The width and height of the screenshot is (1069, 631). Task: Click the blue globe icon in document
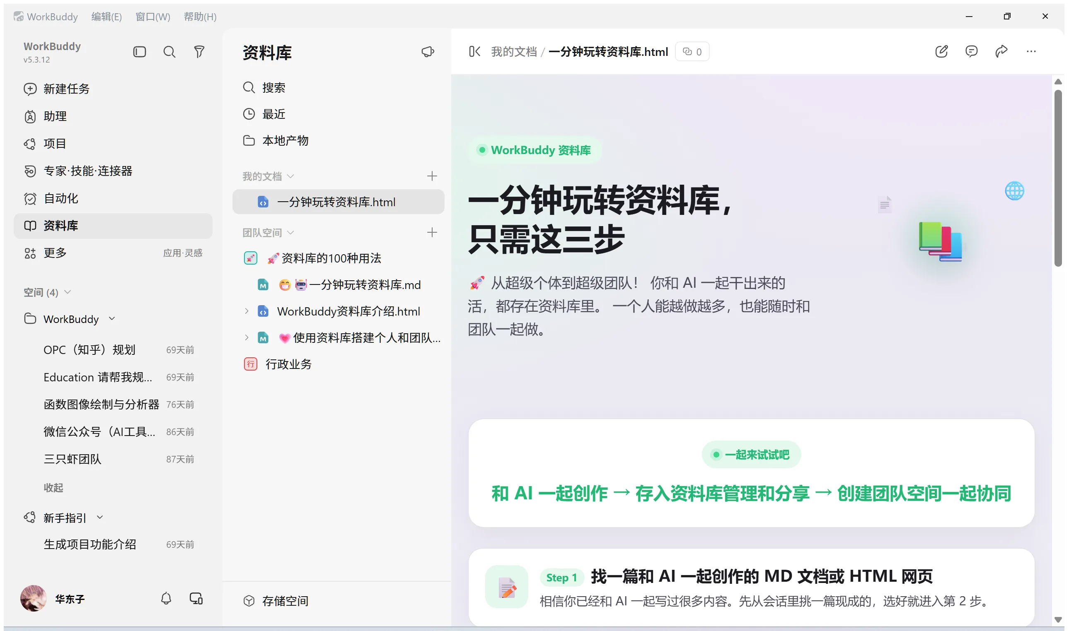(x=1014, y=190)
